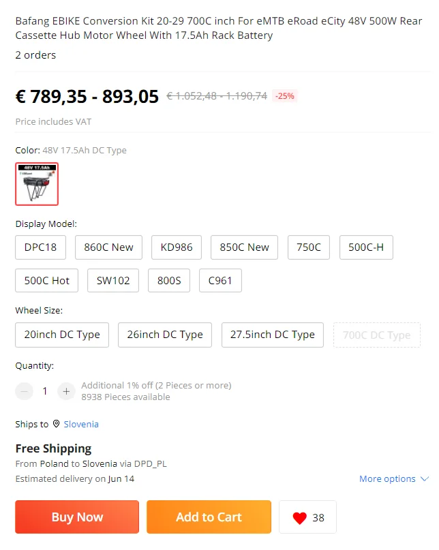Click the Buy Now button

77,517
